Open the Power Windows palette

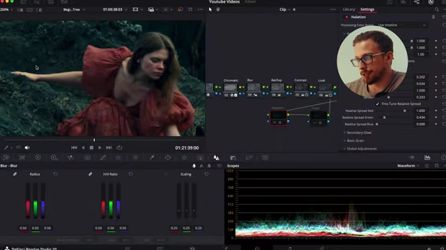click(x=168, y=158)
